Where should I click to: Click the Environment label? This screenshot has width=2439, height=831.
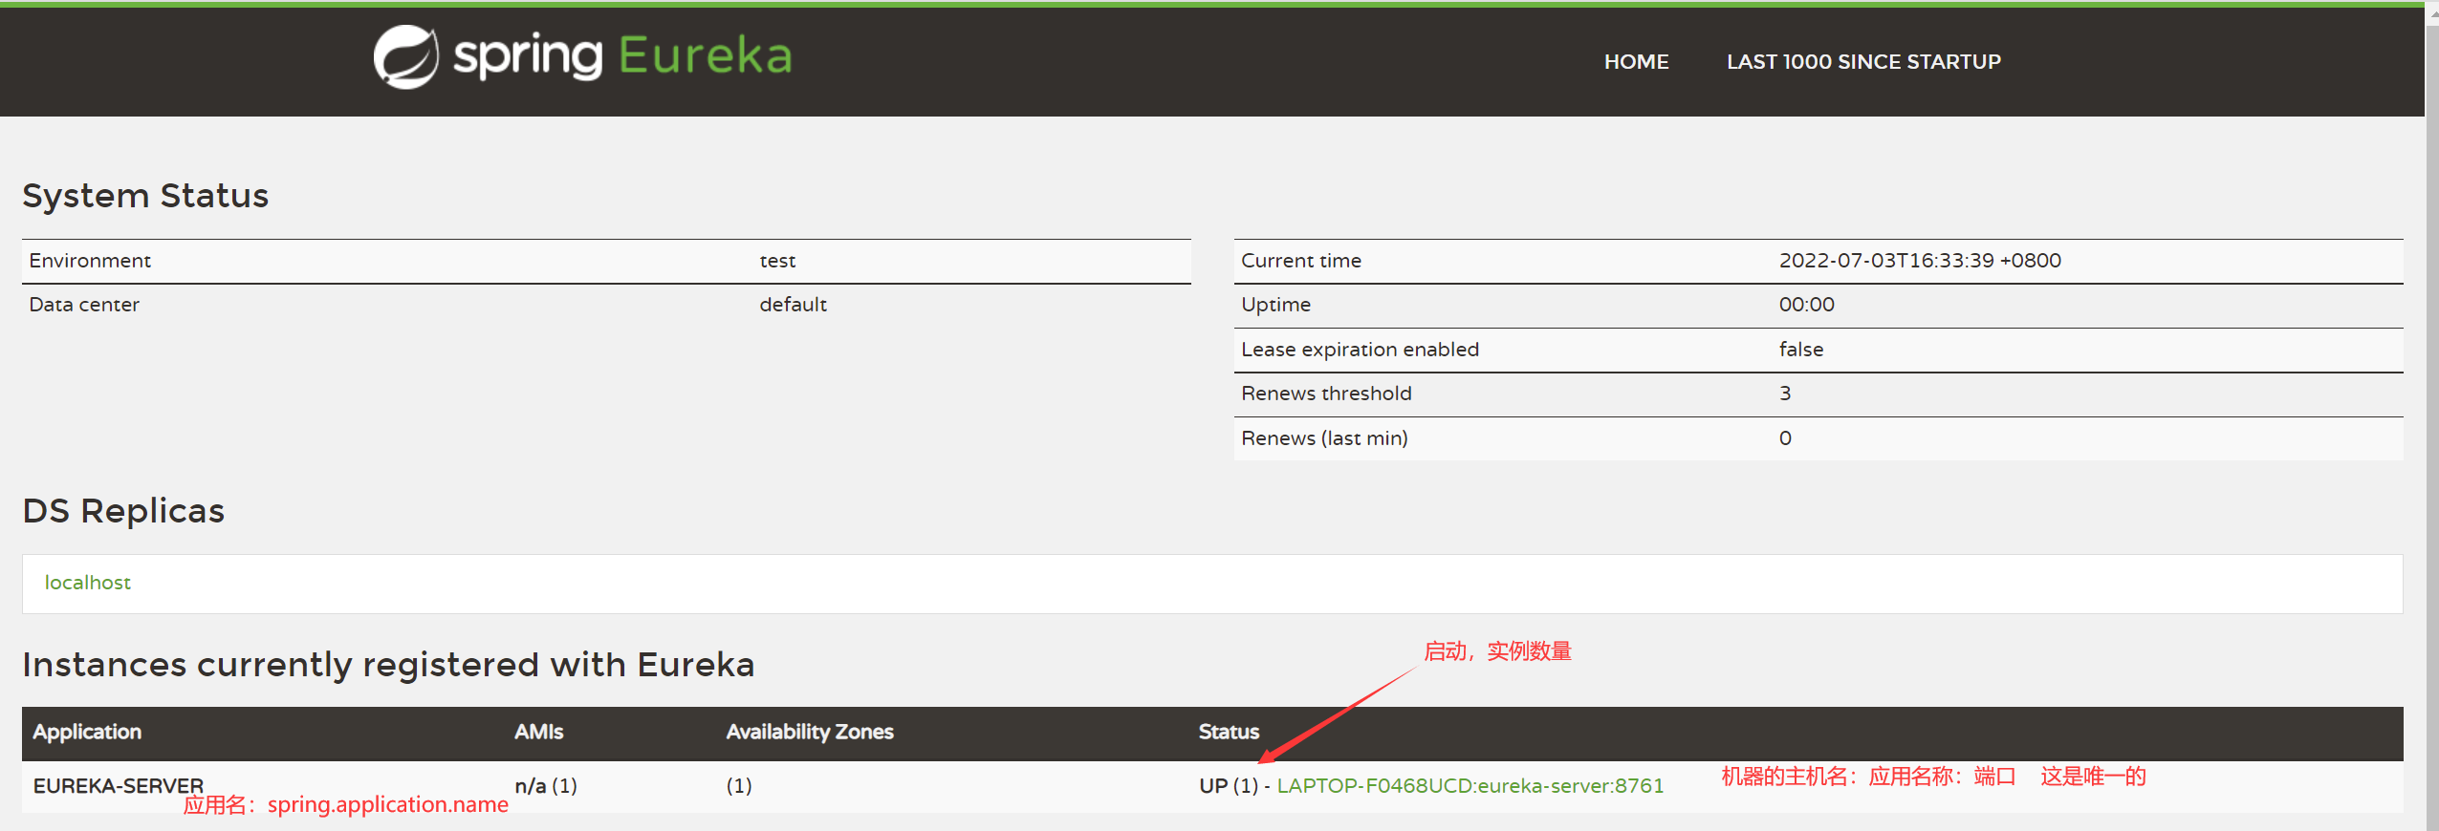pyautogui.click(x=90, y=261)
